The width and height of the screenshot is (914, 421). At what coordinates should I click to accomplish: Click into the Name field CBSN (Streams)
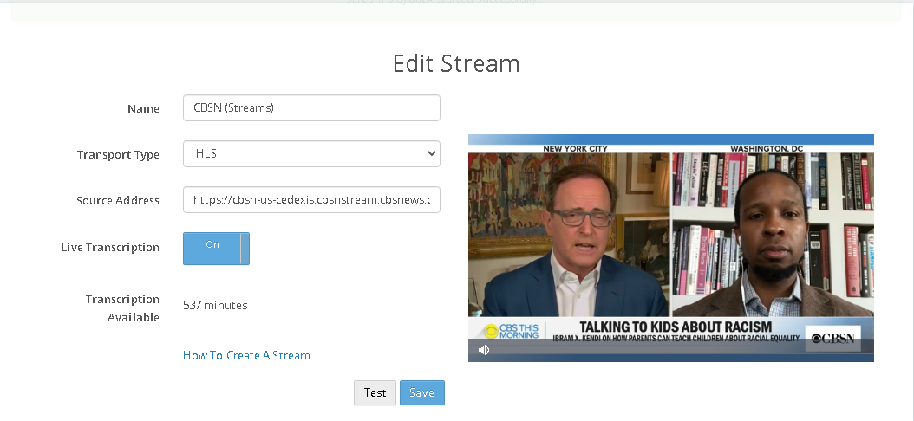[311, 107]
